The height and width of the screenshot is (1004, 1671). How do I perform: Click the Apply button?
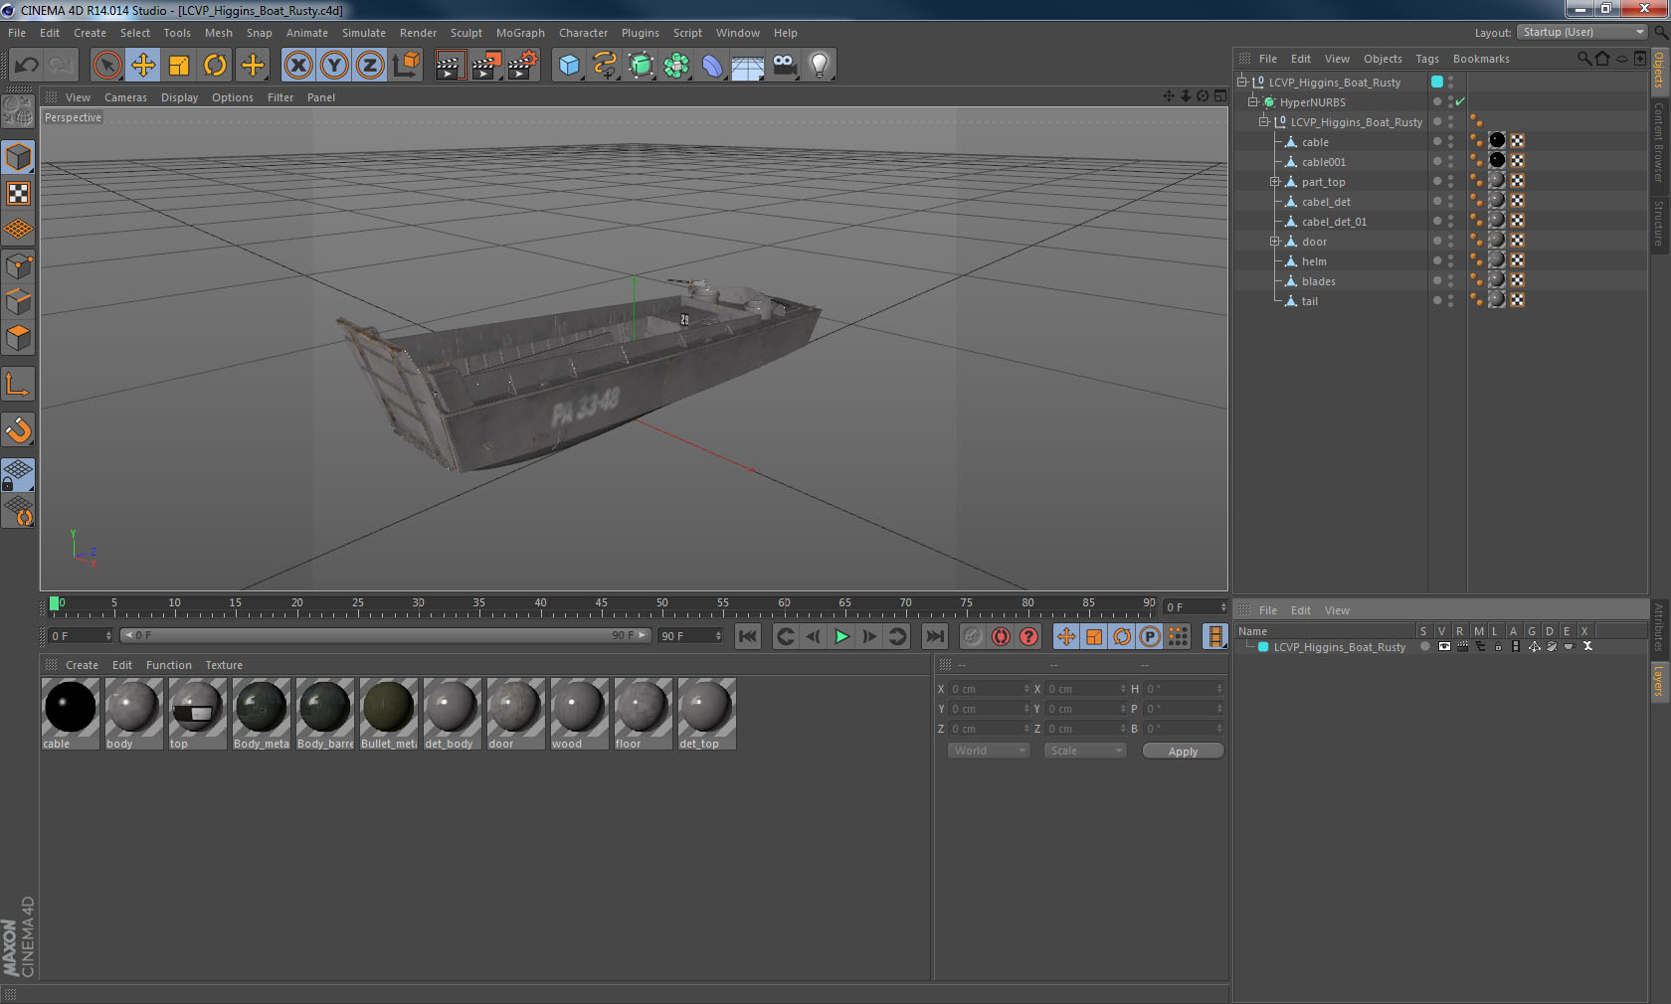coord(1183,752)
